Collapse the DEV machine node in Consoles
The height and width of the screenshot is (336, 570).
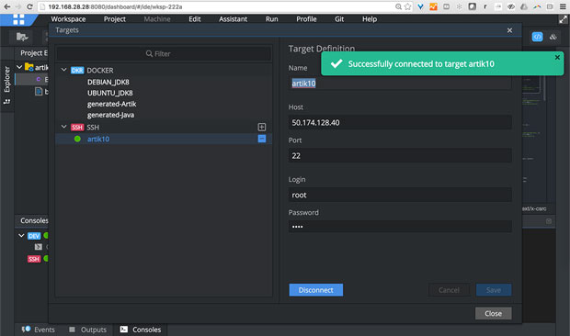click(x=21, y=236)
